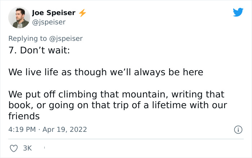
Task: Click the "7. Don't wait:" heading line
Action: click(x=39, y=50)
